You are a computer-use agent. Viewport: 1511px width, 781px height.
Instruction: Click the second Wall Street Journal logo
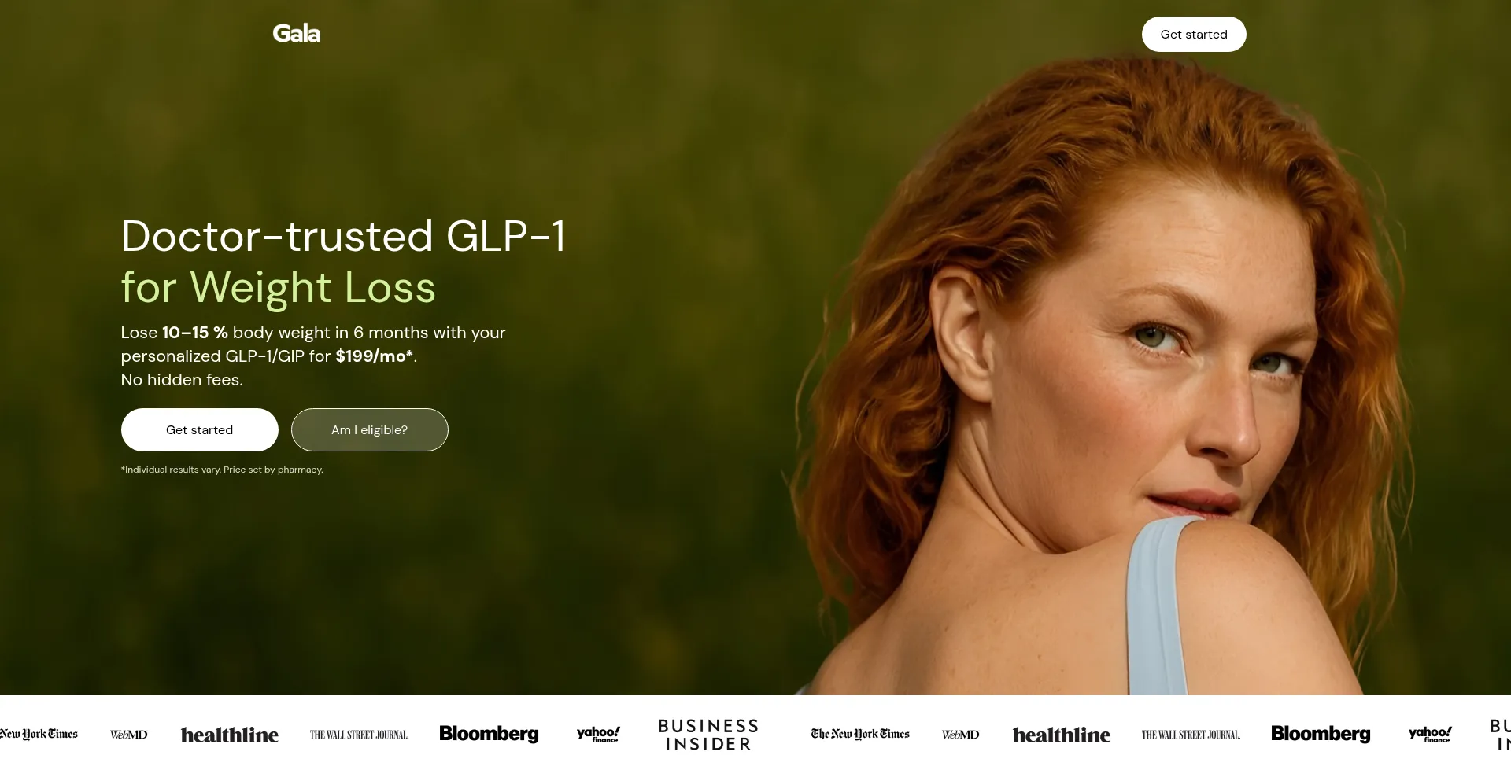1191,735
